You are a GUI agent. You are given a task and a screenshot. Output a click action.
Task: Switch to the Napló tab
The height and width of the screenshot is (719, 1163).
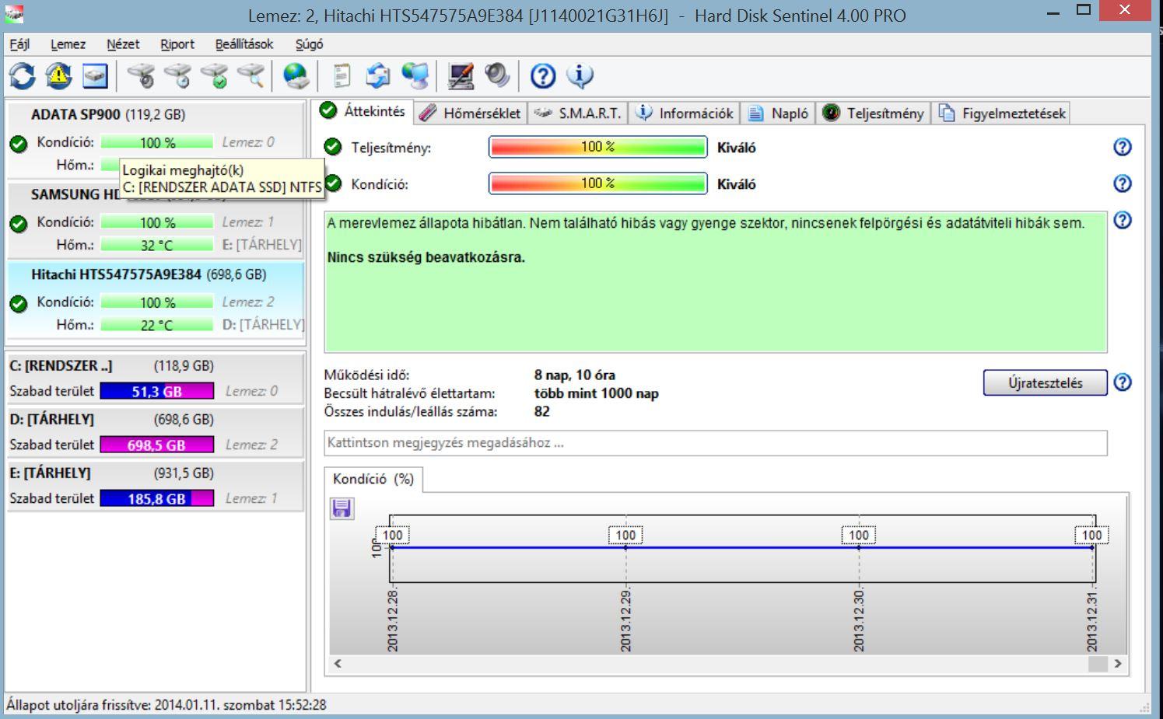point(778,113)
